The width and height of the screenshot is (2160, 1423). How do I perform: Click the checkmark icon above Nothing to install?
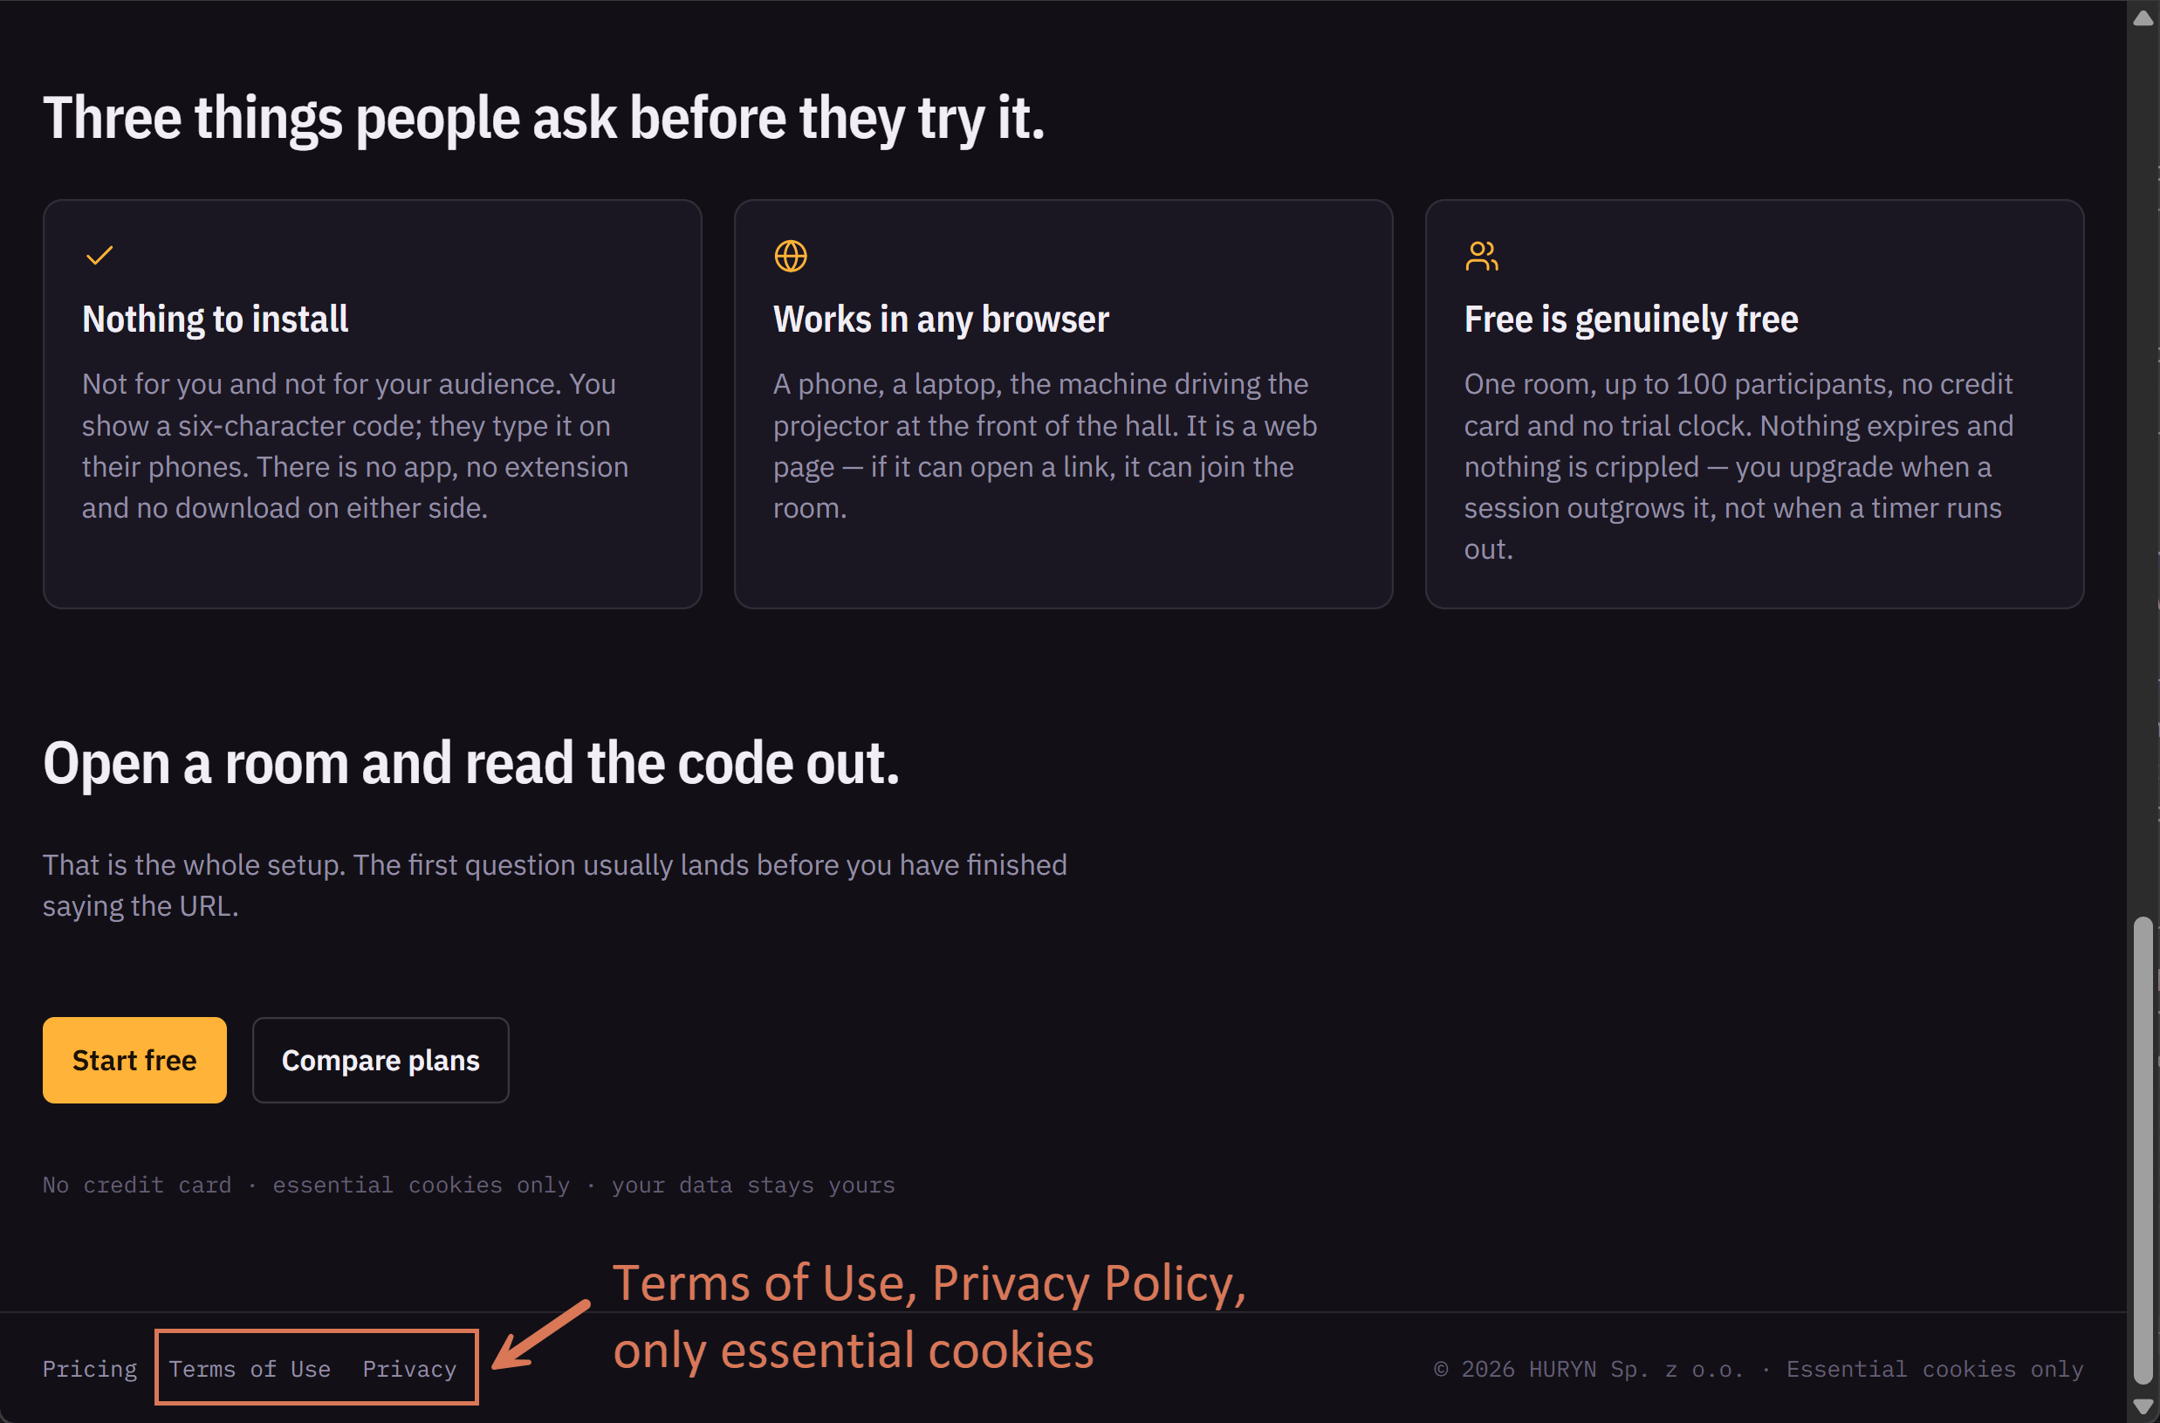click(99, 256)
